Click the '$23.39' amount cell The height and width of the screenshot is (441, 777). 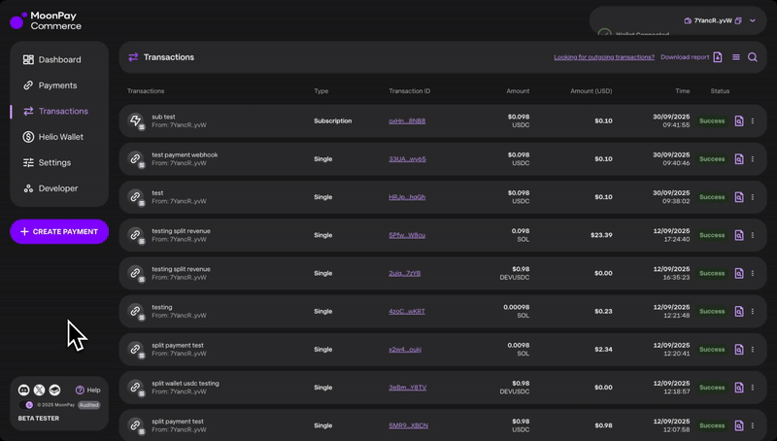coord(601,235)
